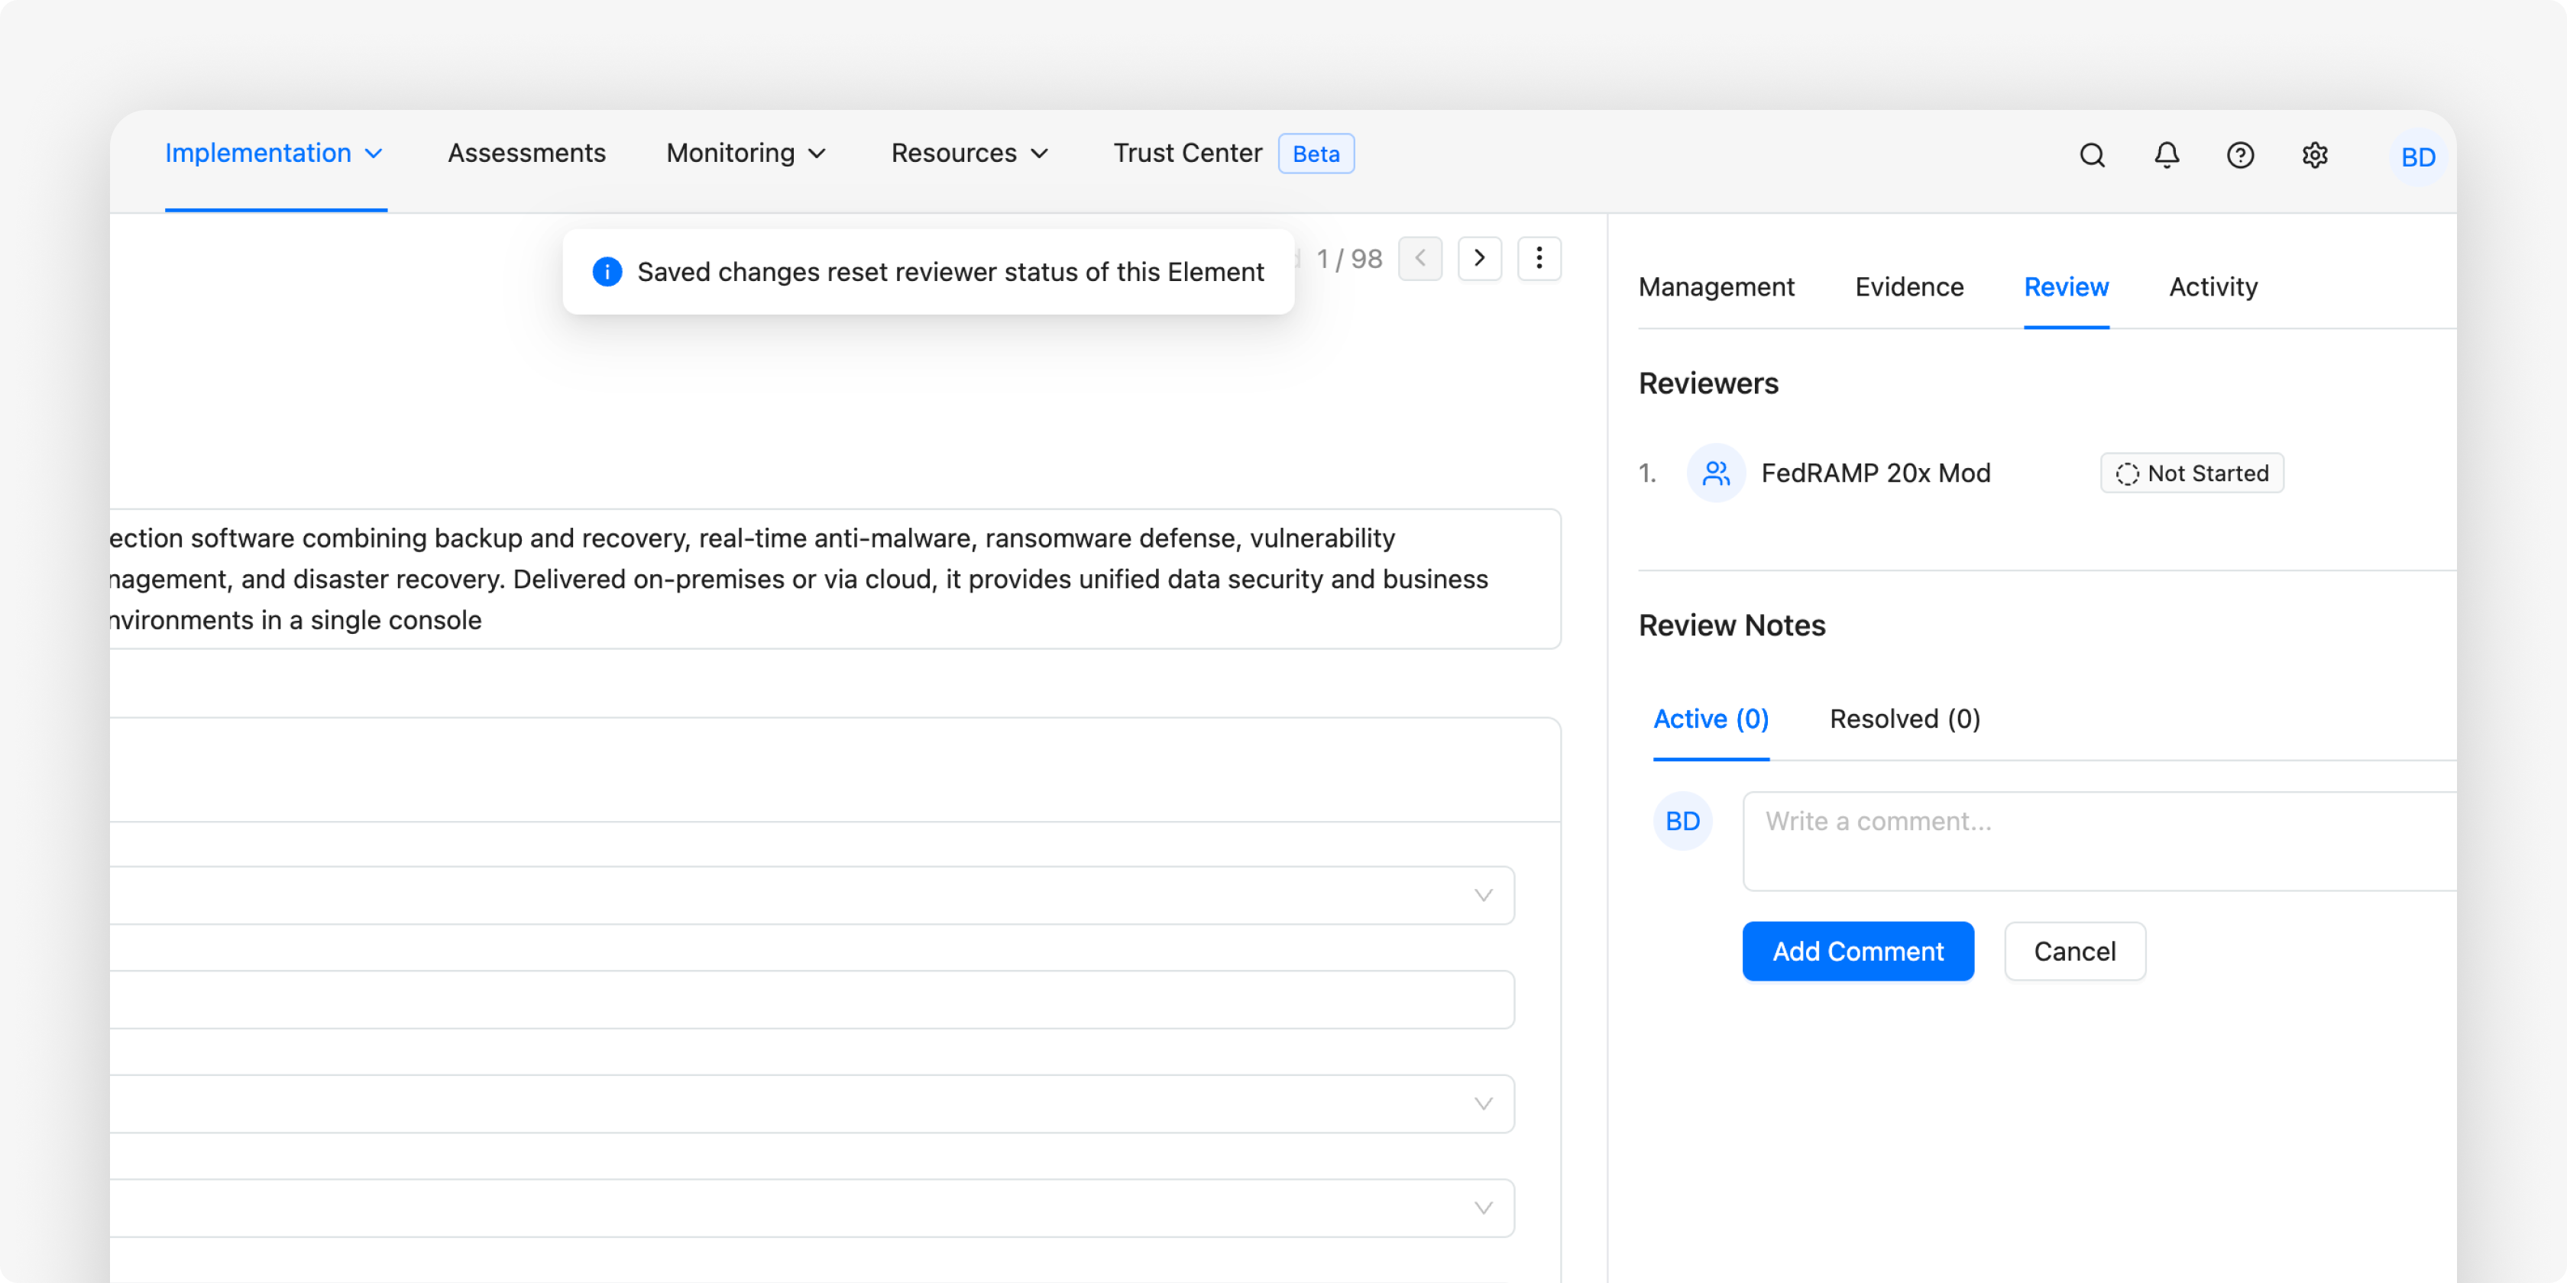Switch to the Management tab
This screenshot has width=2567, height=1283.
pyautogui.click(x=1716, y=287)
